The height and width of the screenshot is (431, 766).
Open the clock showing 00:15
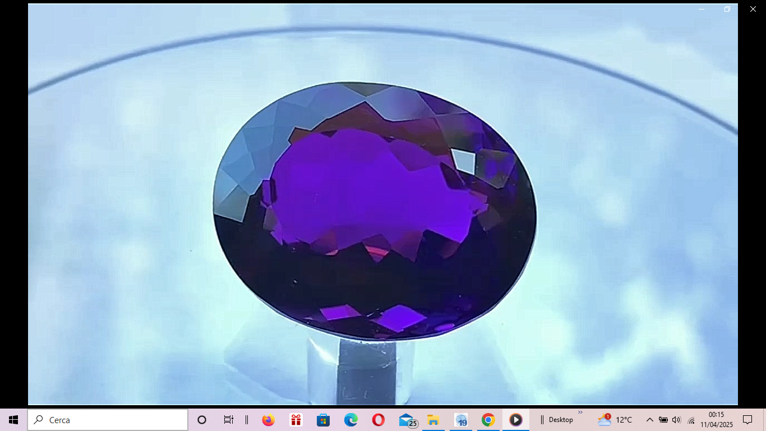click(x=716, y=420)
